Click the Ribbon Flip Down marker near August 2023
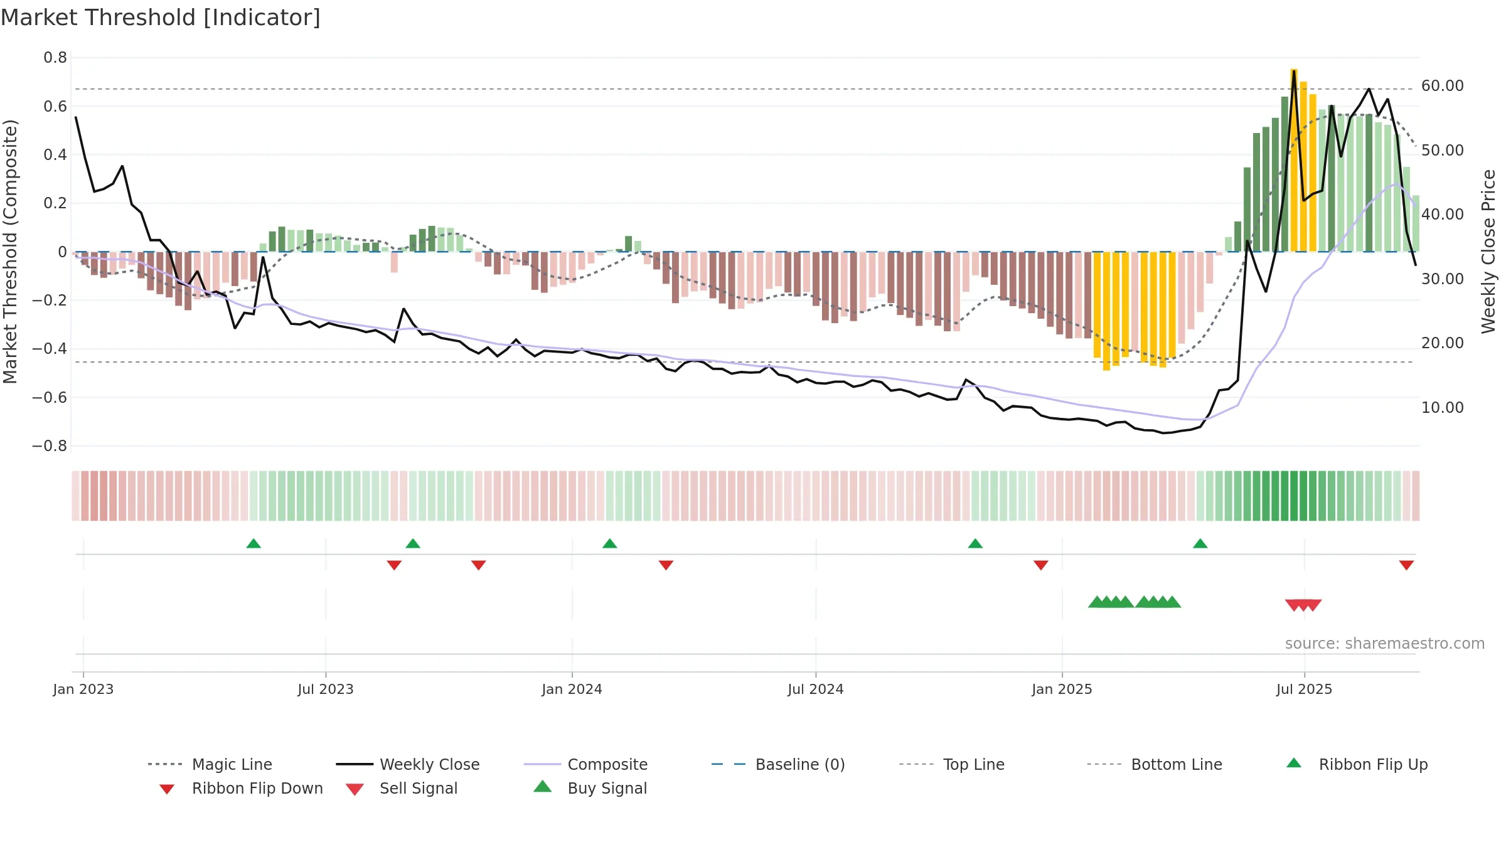Viewport: 1506px width, 847px height. point(394,565)
